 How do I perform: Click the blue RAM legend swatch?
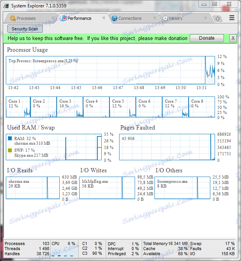10,138
